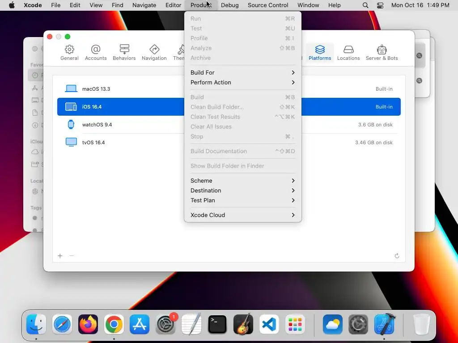Screen dimensions: 458x343
Task: Expand the Xcode Cloud submenu
Action: pos(243,215)
